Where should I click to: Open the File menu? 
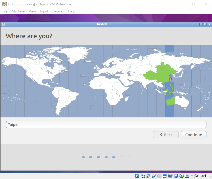5,11
